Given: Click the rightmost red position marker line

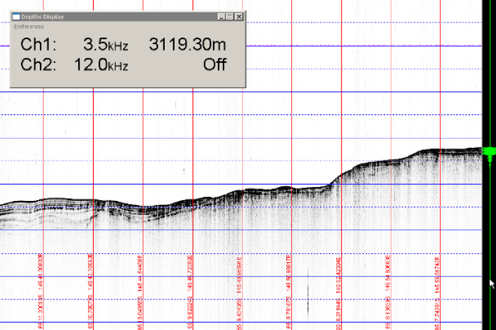Looking at the screenshot, I should (x=440, y=105).
